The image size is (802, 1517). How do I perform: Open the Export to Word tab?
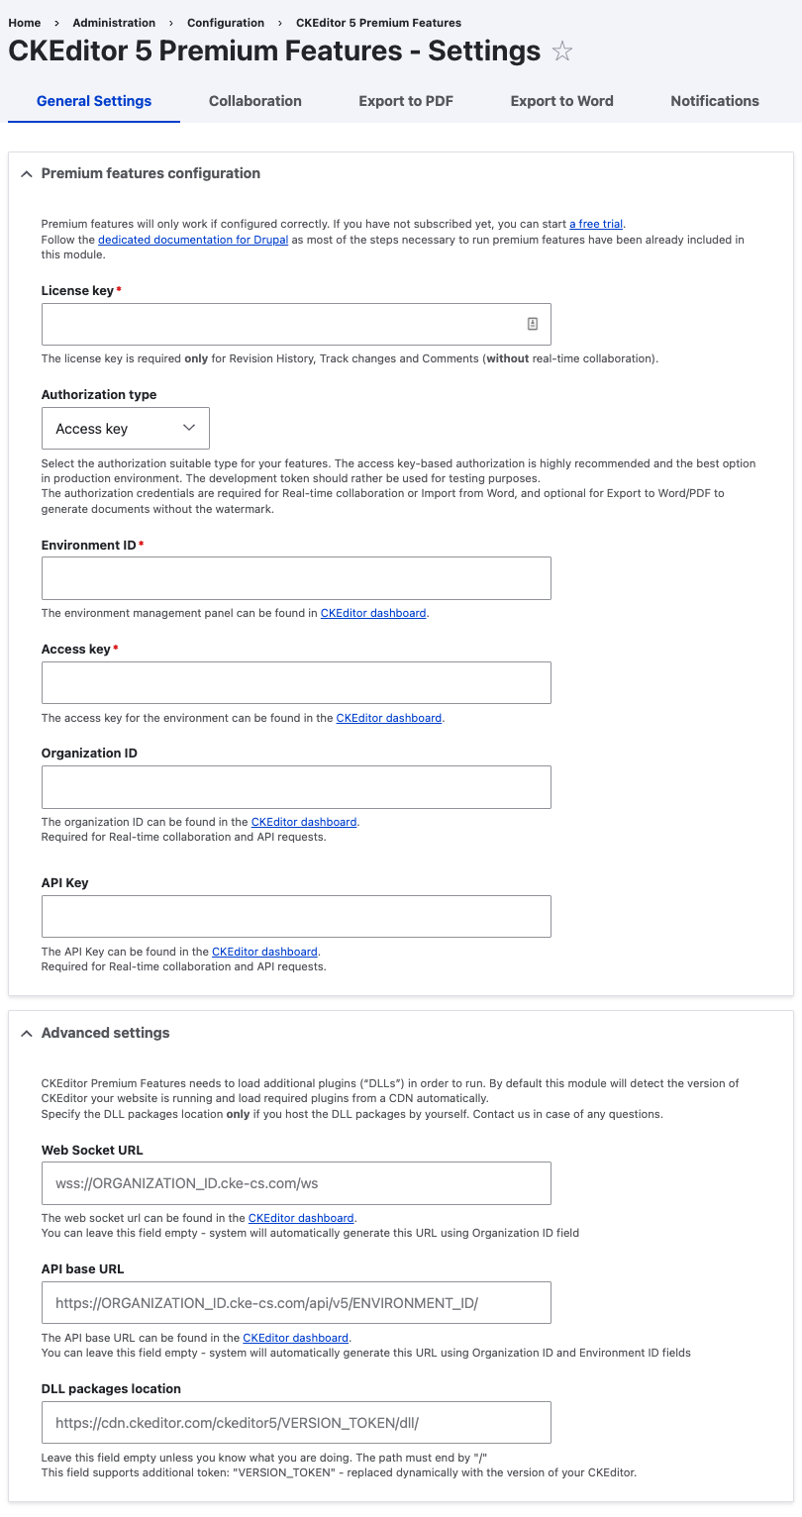point(561,100)
